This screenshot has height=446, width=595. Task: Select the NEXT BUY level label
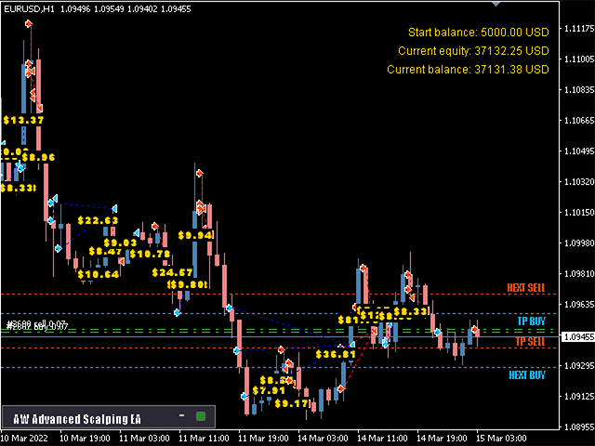(527, 375)
